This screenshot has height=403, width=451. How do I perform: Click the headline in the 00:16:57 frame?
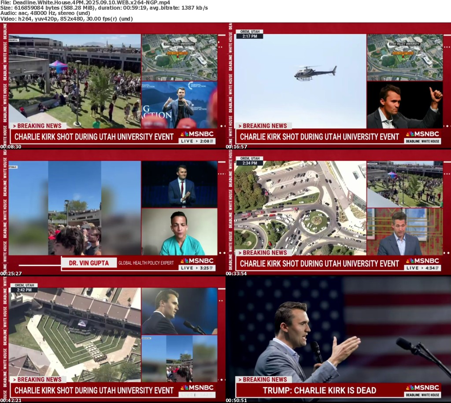(x=319, y=137)
